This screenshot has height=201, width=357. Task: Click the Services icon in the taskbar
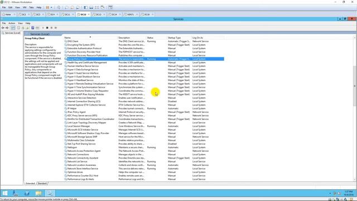[50, 194]
